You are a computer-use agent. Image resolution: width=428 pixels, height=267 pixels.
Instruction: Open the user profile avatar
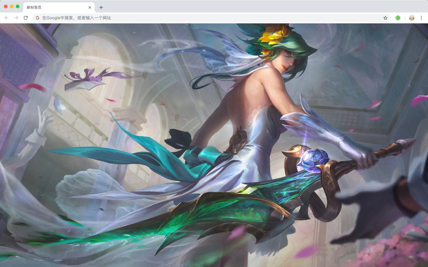412,18
